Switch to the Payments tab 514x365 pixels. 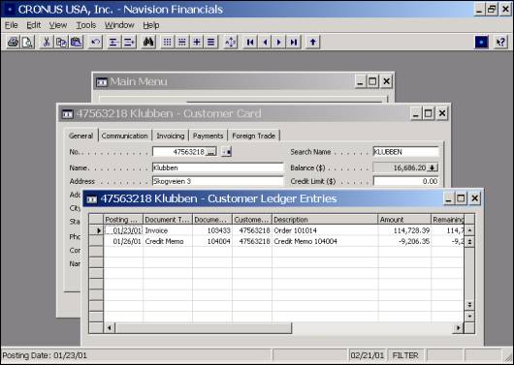[208, 136]
